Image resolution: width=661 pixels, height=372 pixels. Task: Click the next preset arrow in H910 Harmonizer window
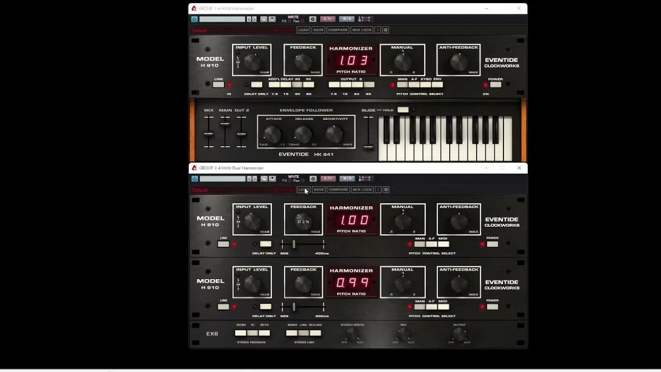point(254,19)
